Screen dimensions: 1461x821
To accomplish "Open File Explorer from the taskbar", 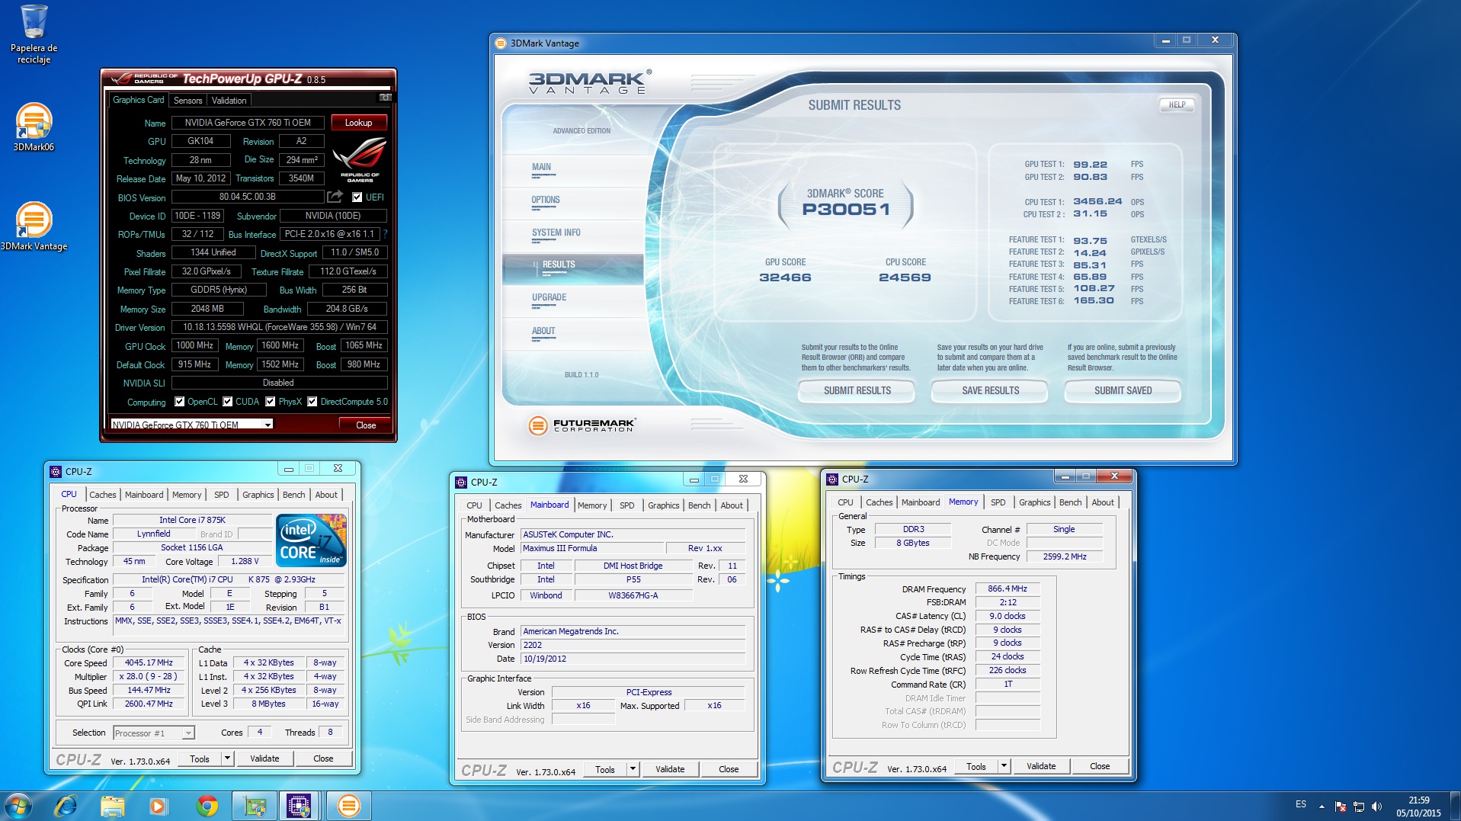I will 112,806.
